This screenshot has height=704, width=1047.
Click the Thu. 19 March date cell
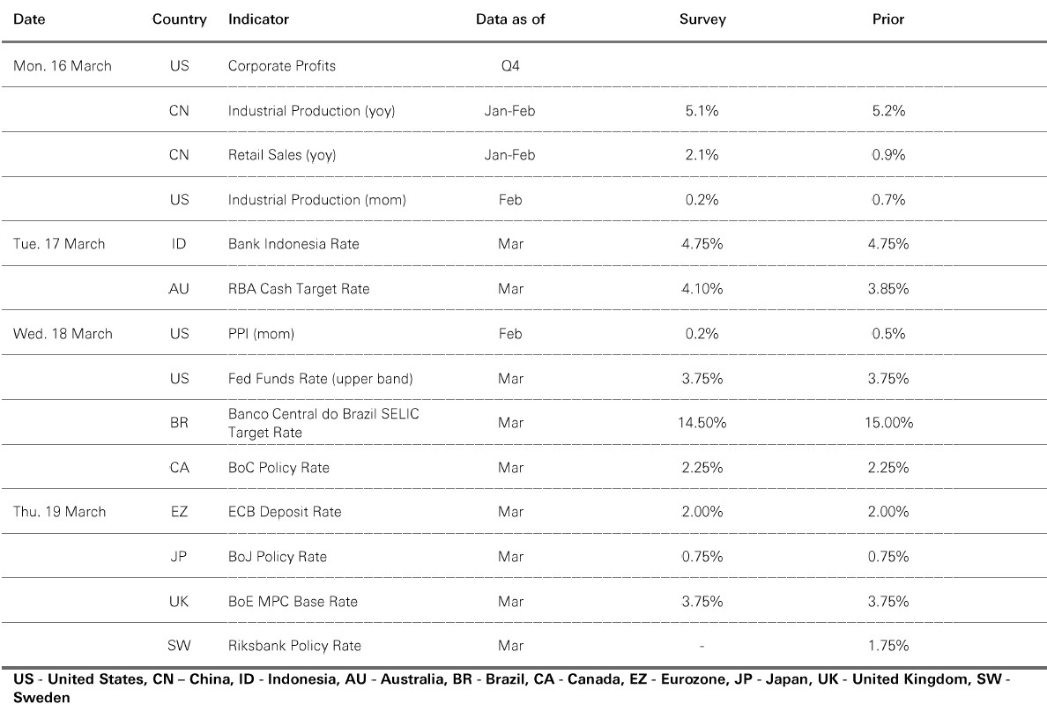click(60, 512)
